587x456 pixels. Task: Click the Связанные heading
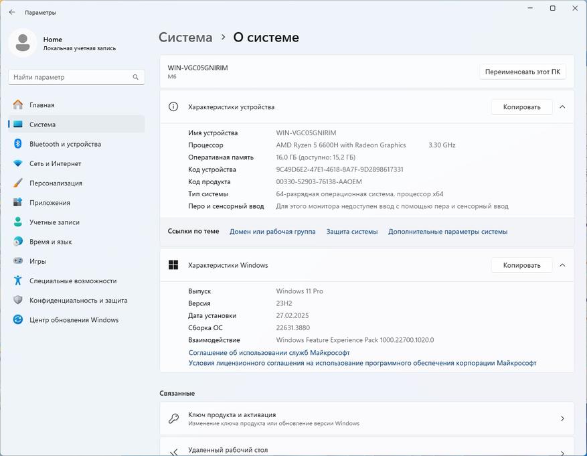pos(177,393)
